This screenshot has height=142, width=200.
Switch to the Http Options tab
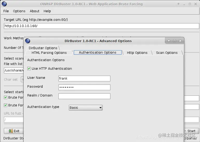(137, 53)
